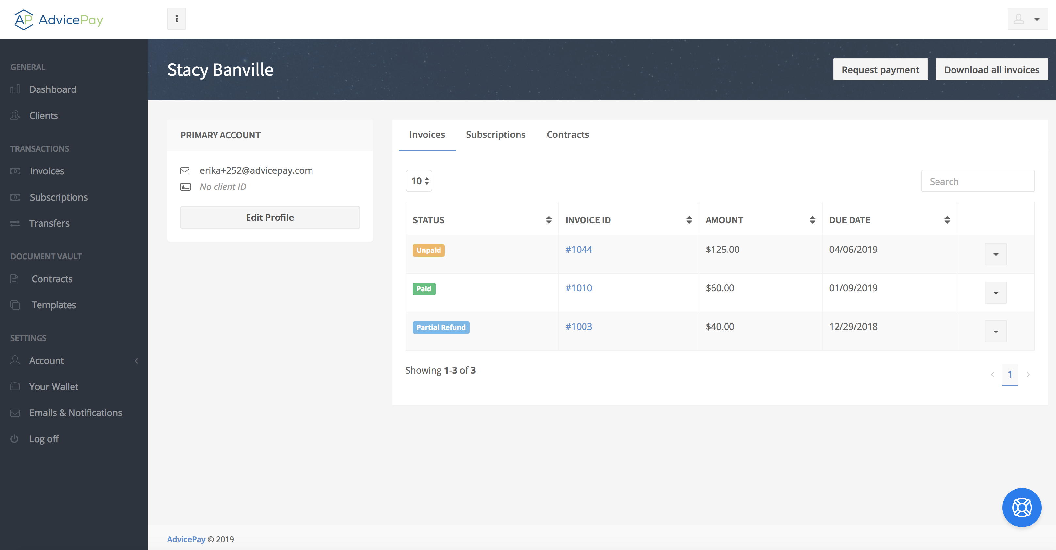
Task: Click the Invoices icon in sidebar
Action: point(15,170)
